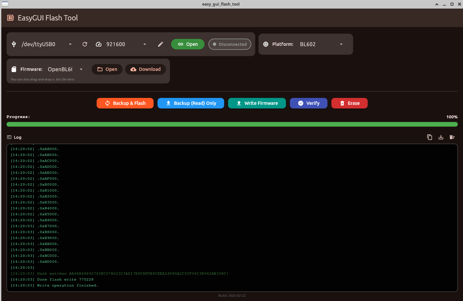The image size is (463, 301).
Task: Click the 'Build: 2026-02-22' footer text
Action: coord(232,296)
